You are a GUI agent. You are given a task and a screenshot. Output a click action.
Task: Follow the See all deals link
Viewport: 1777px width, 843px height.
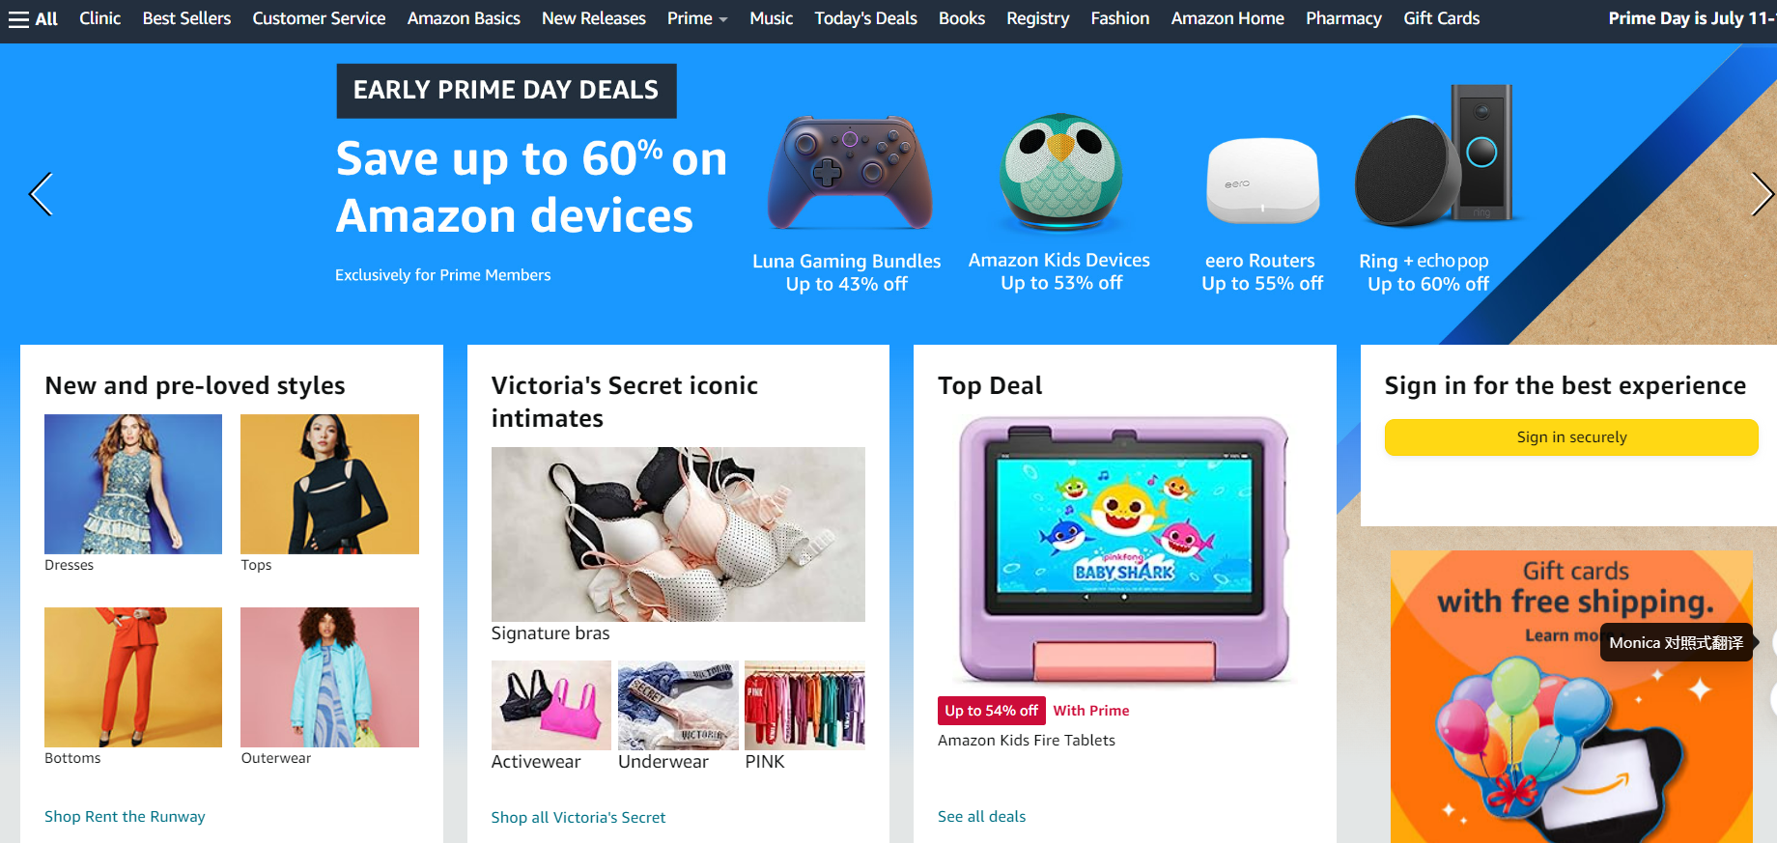tap(981, 817)
